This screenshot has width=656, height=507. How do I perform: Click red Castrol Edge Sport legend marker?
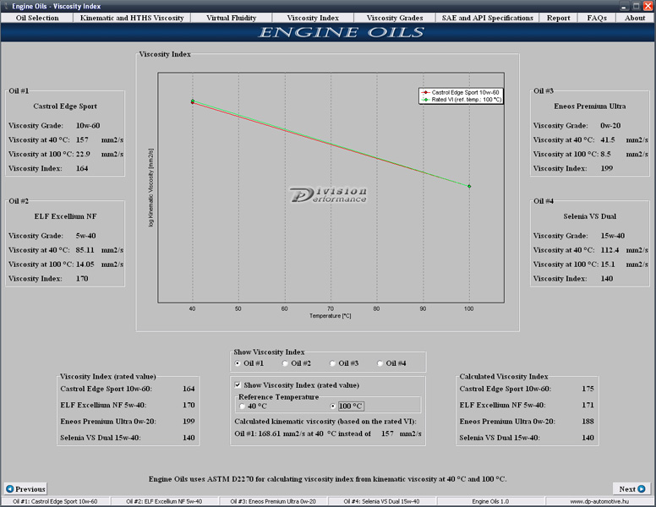425,92
